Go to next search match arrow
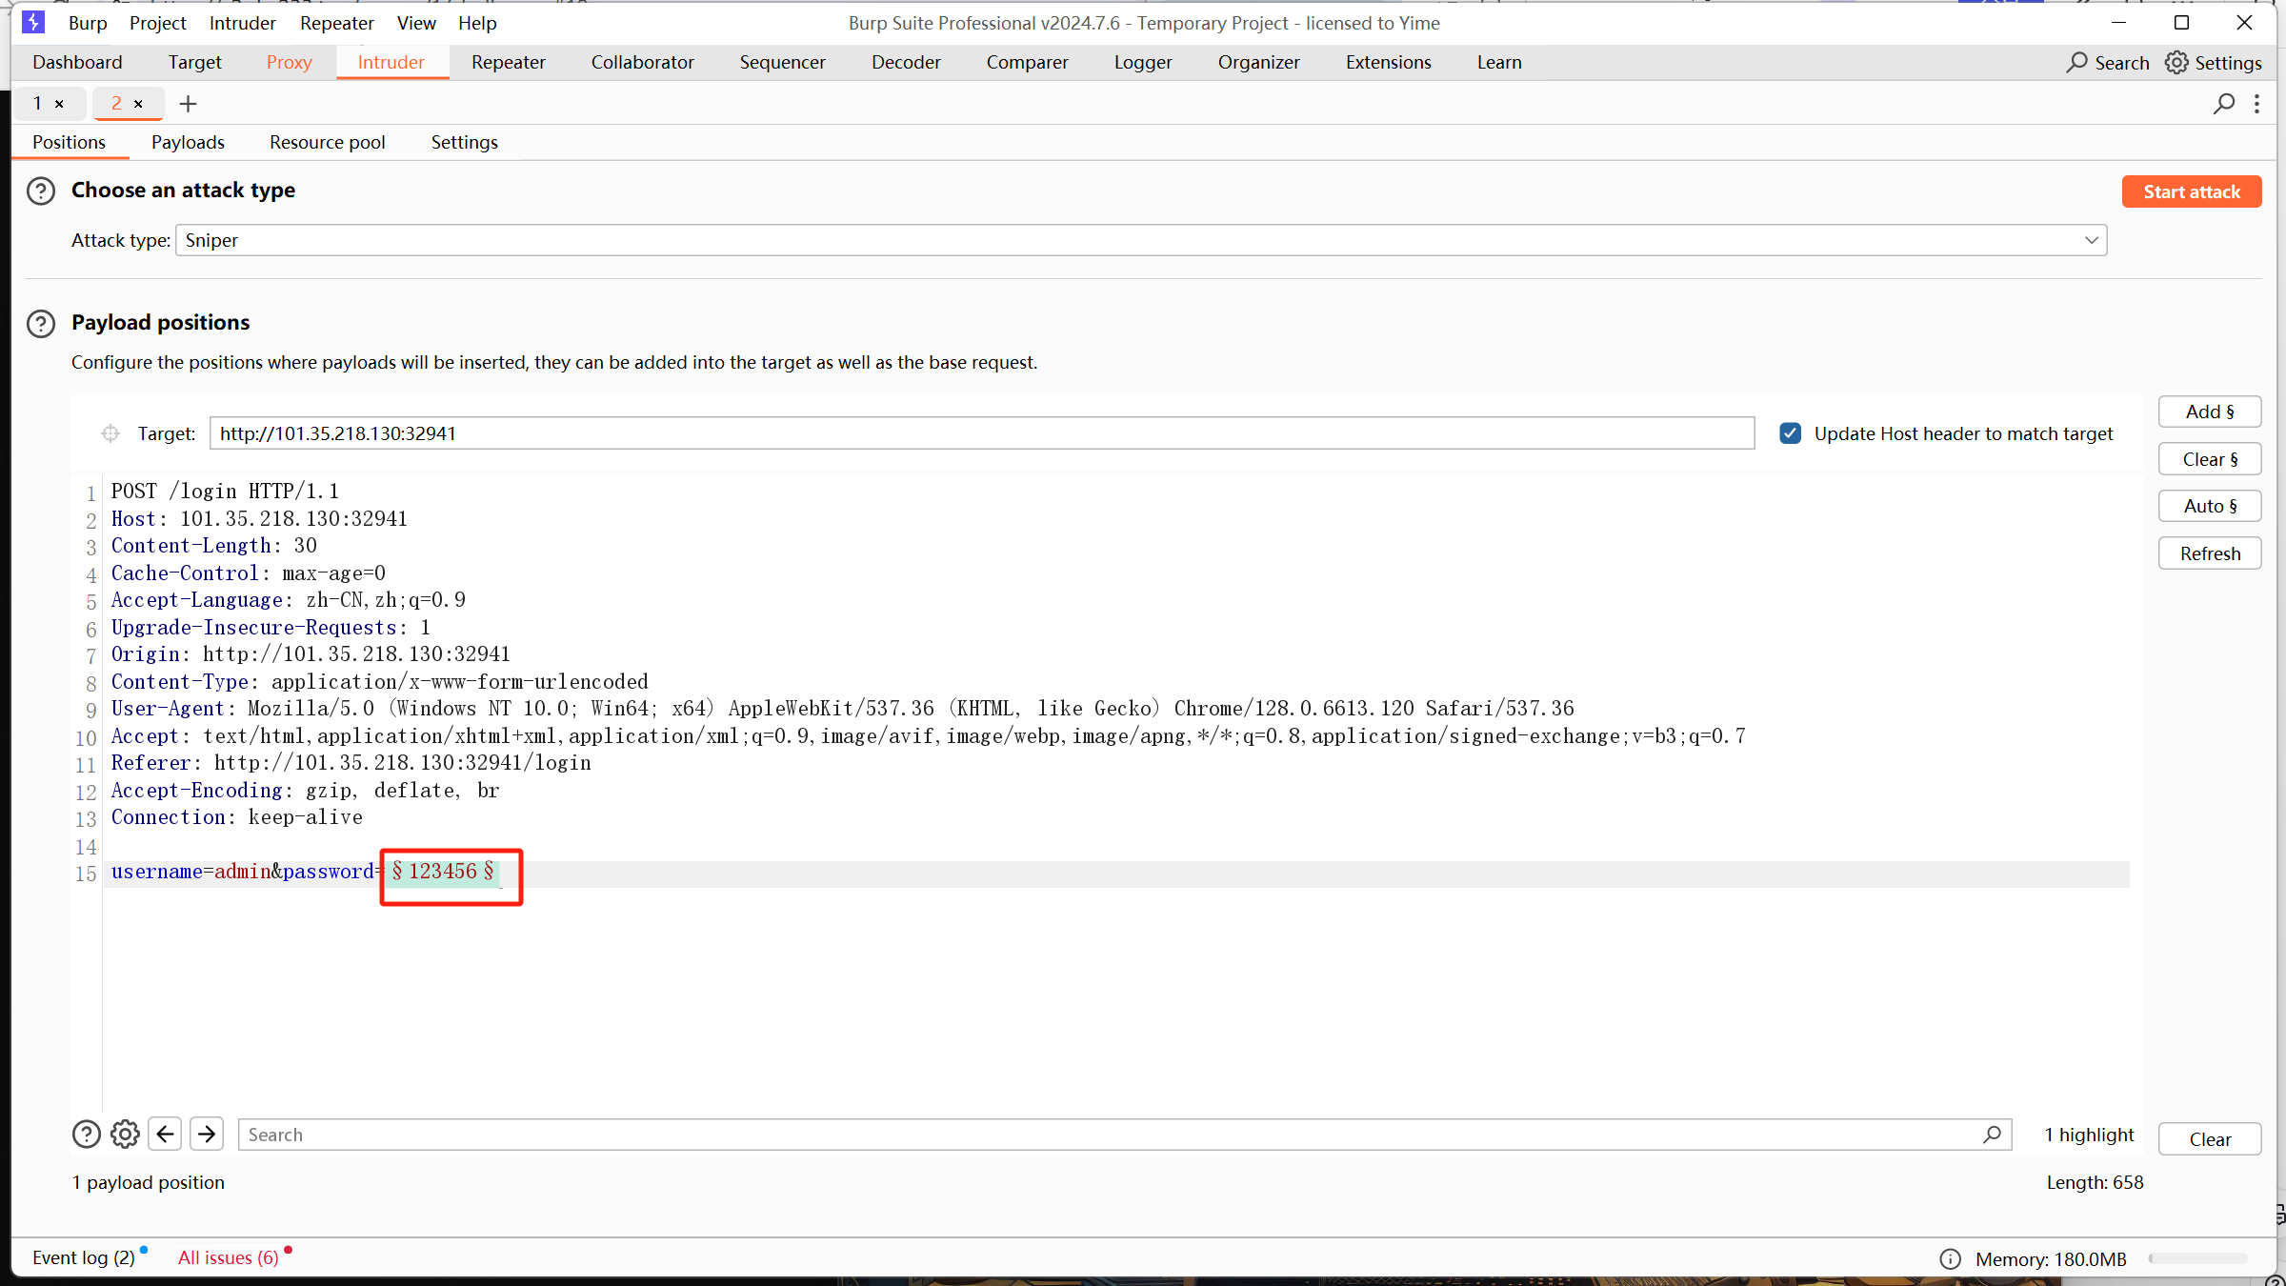2286x1286 pixels. click(207, 1135)
